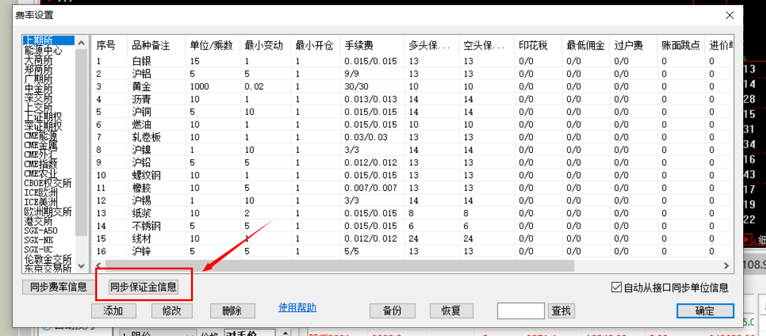Select 伦敦金交所 in the exchange list

pyautogui.click(x=49, y=259)
